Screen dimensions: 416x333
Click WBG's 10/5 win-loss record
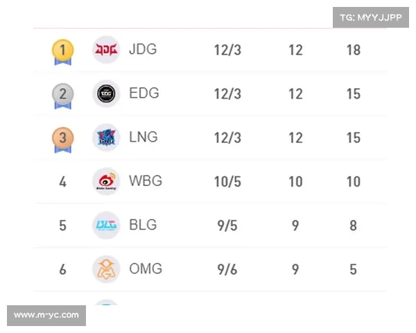tap(227, 182)
